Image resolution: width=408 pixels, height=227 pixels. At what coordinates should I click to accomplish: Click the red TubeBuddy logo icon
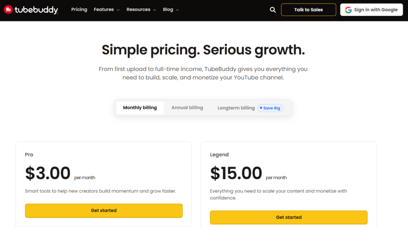click(8, 10)
